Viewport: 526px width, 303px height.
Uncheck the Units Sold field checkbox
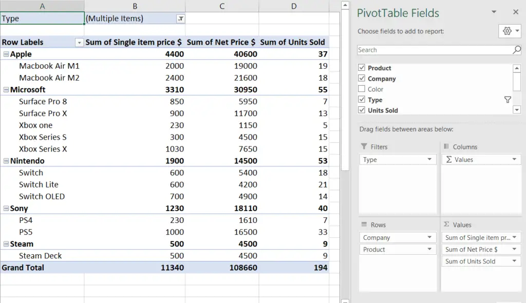(361, 110)
